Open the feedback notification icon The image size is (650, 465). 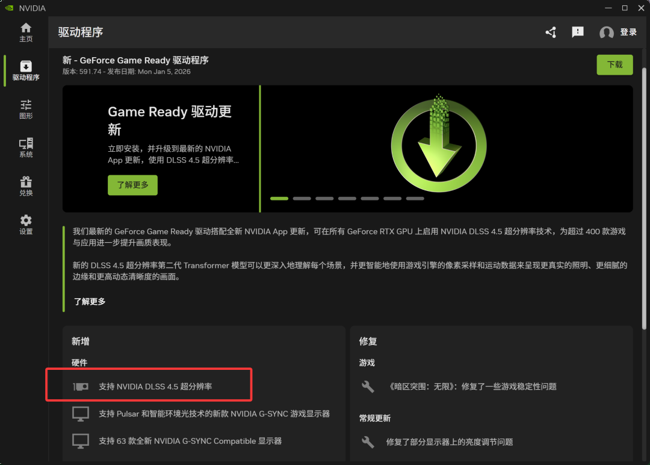click(577, 33)
